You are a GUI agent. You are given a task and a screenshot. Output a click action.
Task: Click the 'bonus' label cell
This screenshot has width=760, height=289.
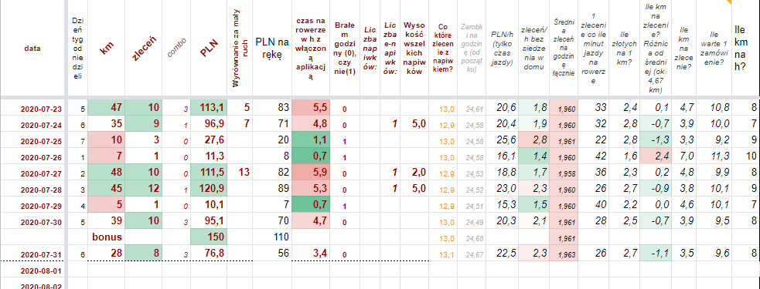[106, 237]
